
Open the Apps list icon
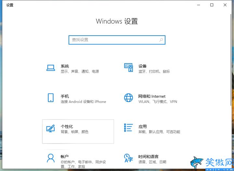[128, 128]
